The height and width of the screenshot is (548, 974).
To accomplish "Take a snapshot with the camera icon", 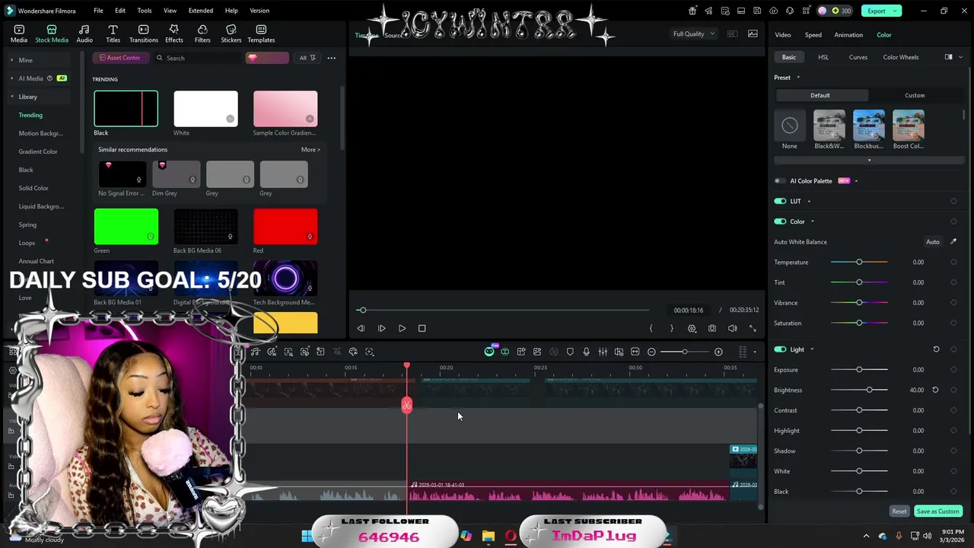I will tap(711, 328).
